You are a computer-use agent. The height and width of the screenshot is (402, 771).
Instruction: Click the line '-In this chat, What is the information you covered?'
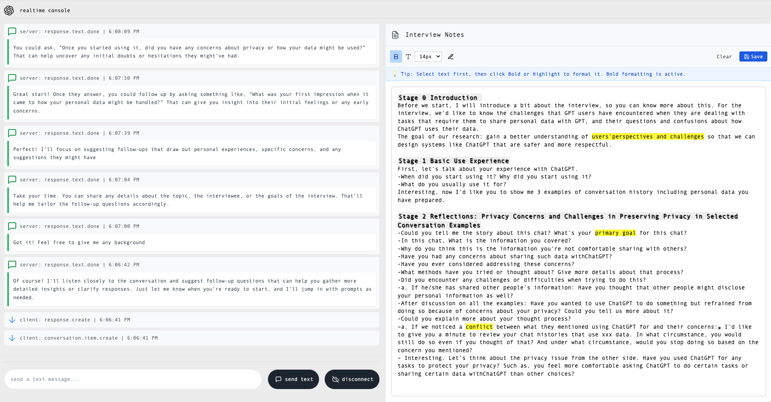pyautogui.click(x=484, y=241)
